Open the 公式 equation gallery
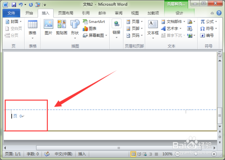The image size is (225, 160). (x=209, y=22)
